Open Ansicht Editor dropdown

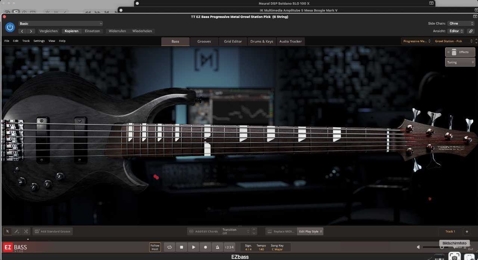(x=456, y=31)
